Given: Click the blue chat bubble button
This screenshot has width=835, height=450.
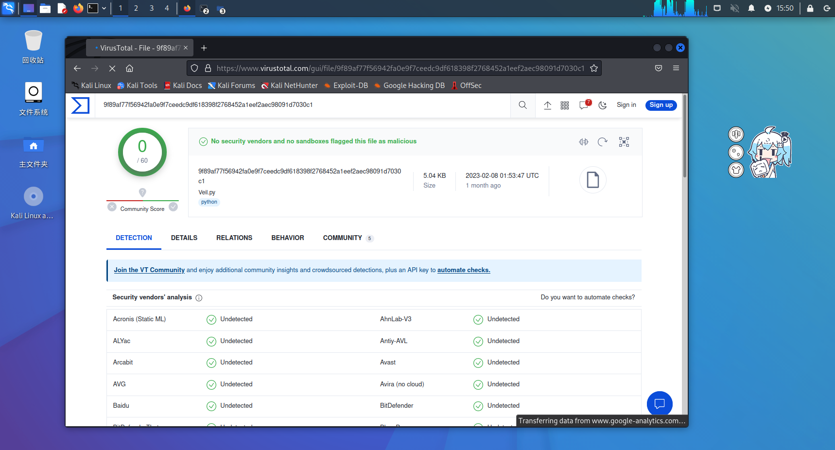Looking at the screenshot, I should coord(660,404).
